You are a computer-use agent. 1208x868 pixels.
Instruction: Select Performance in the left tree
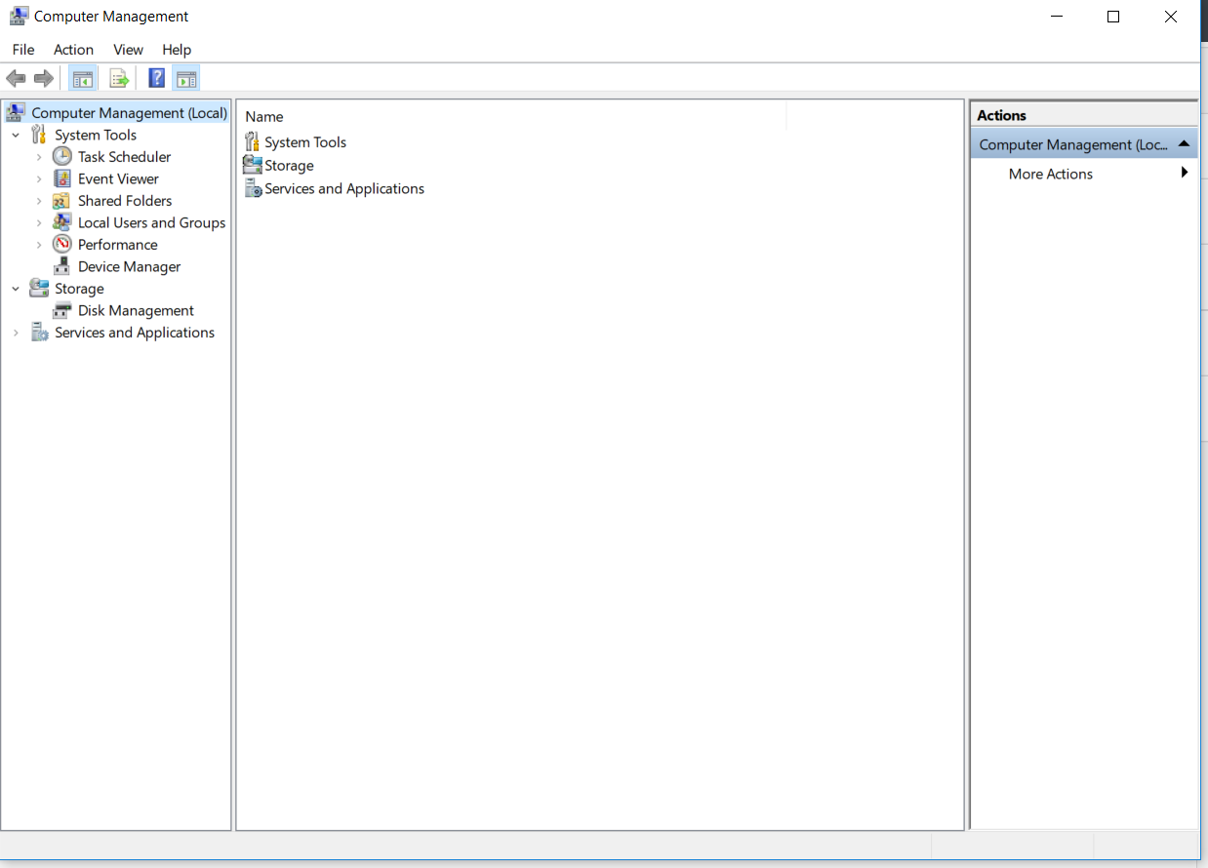click(x=117, y=245)
